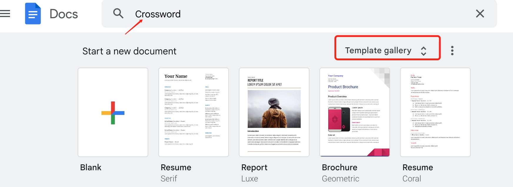
Task: Create a Blank document from thumbnail
Action: click(x=113, y=112)
